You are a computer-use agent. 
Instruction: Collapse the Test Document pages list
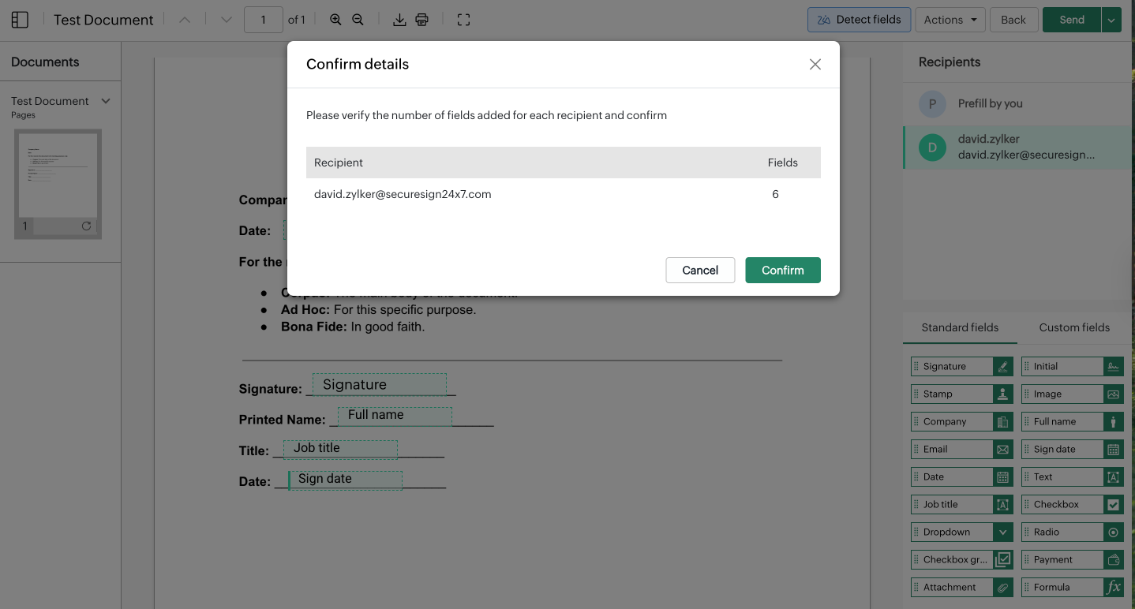pos(106,101)
